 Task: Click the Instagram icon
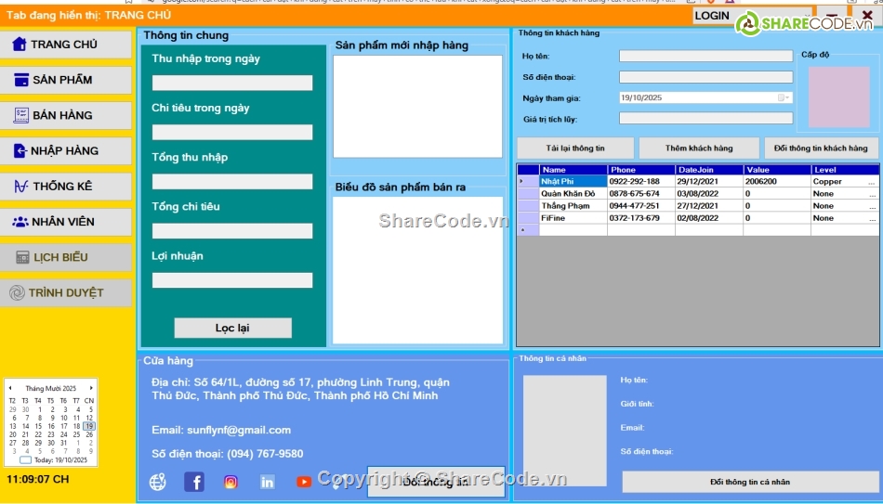point(231,482)
